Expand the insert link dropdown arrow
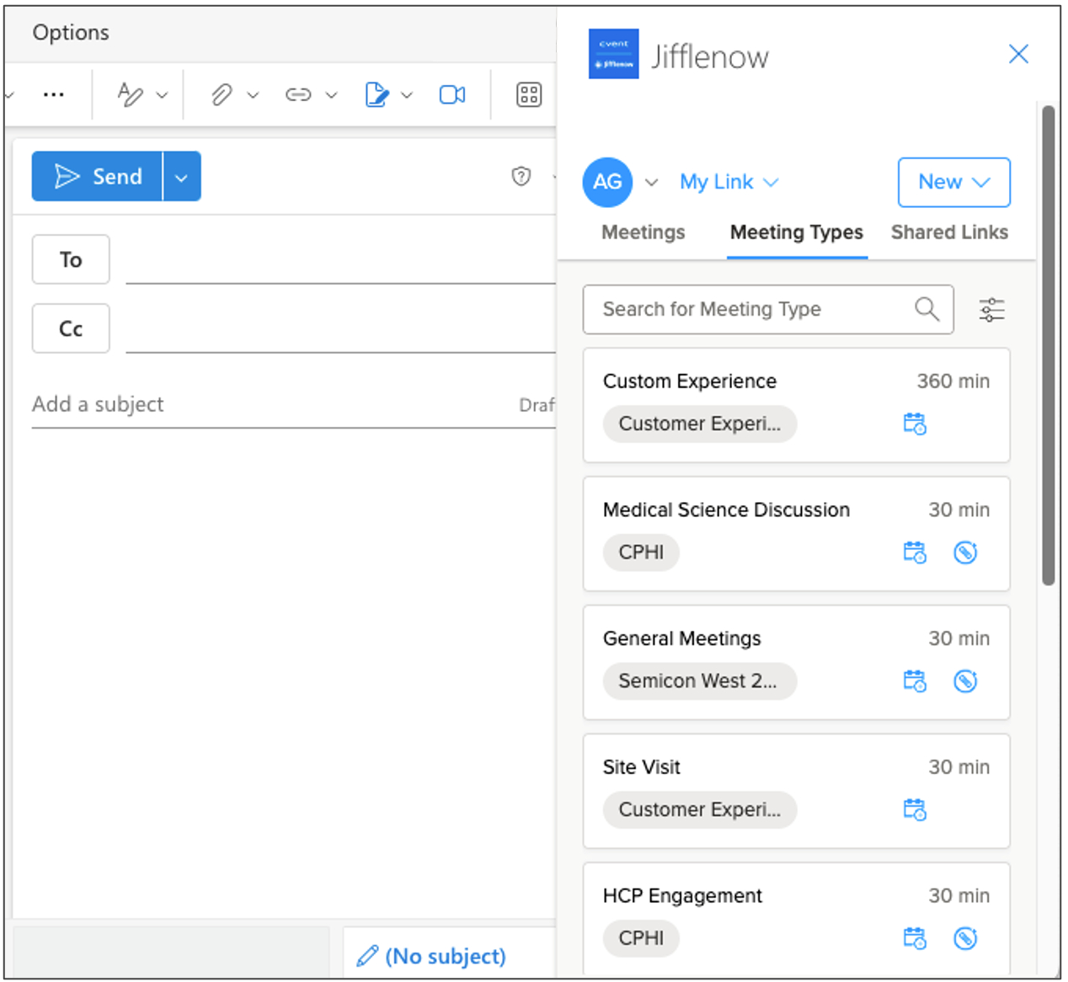Screen dimensions: 1068x982 tap(332, 95)
